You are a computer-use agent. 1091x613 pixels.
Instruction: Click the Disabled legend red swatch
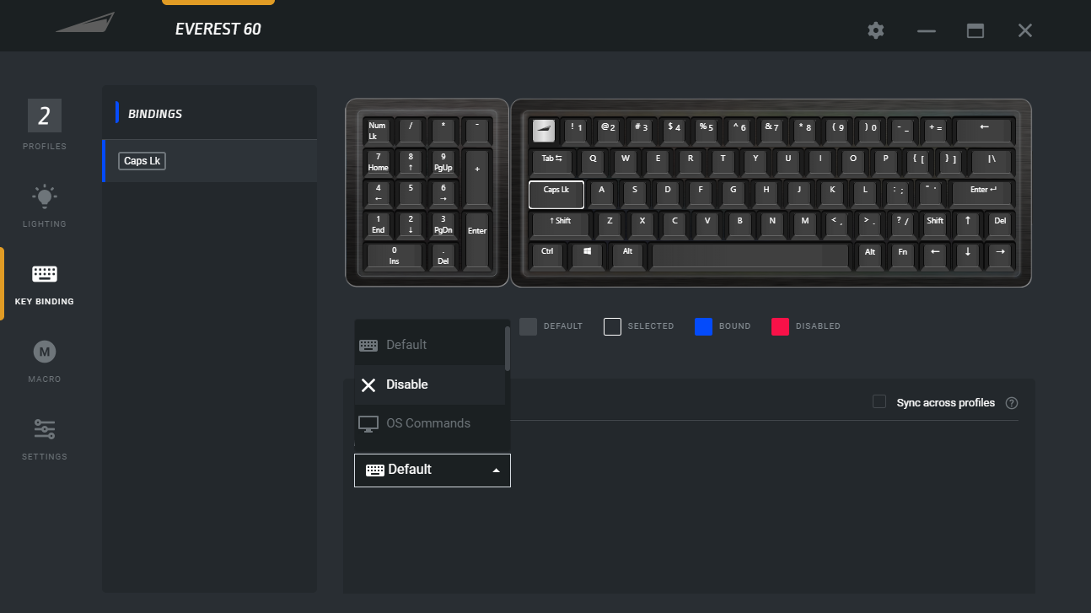(780, 326)
